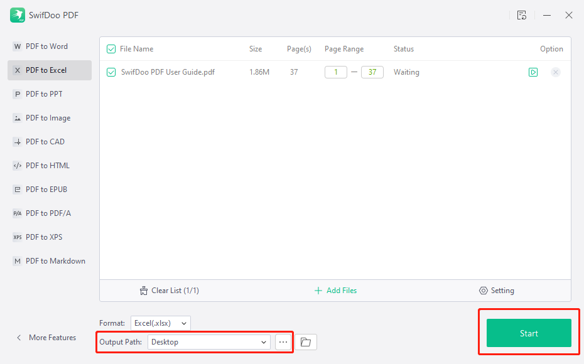Image resolution: width=584 pixels, height=364 pixels.
Task: Clear List (1/1) of files
Action: pyautogui.click(x=170, y=291)
